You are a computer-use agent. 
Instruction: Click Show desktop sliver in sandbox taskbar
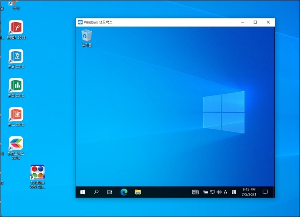tap(273, 192)
